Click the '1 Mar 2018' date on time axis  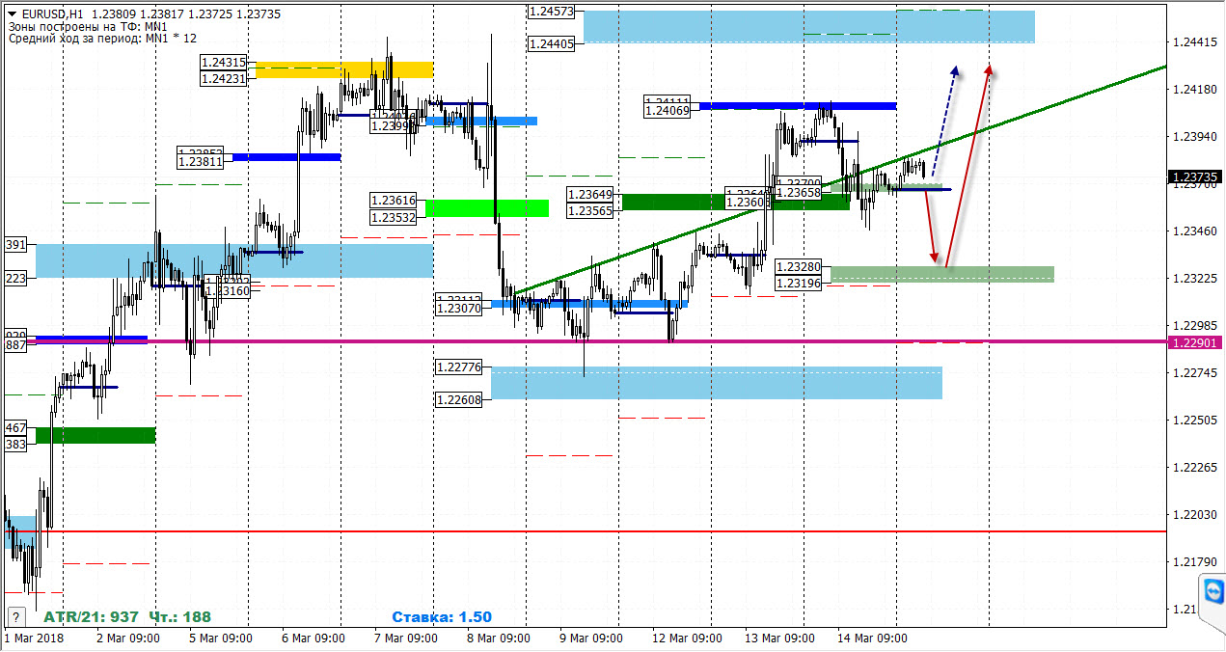32,638
